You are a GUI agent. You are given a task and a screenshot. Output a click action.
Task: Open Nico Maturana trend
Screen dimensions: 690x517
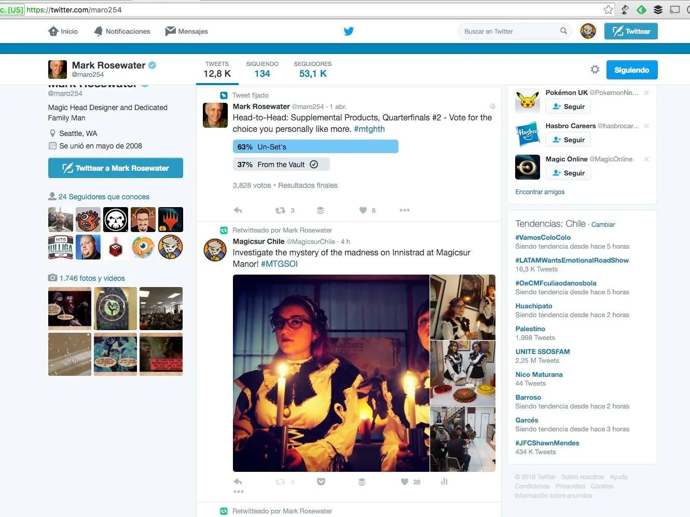(539, 374)
